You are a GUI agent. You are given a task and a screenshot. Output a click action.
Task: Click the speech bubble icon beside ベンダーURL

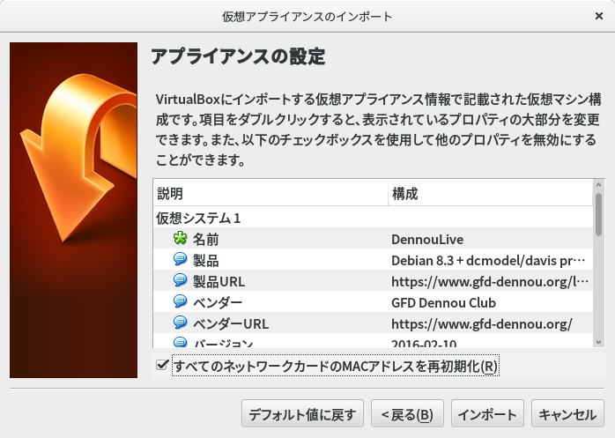click(x=181, y=323)
